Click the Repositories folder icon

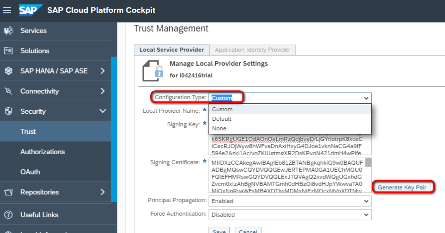(x=8, y=192)
